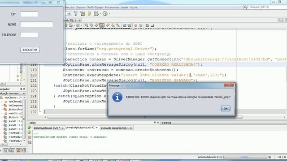
Task: Close the execução Comando SQL 1 output tab
Action: tap(131, 128)
